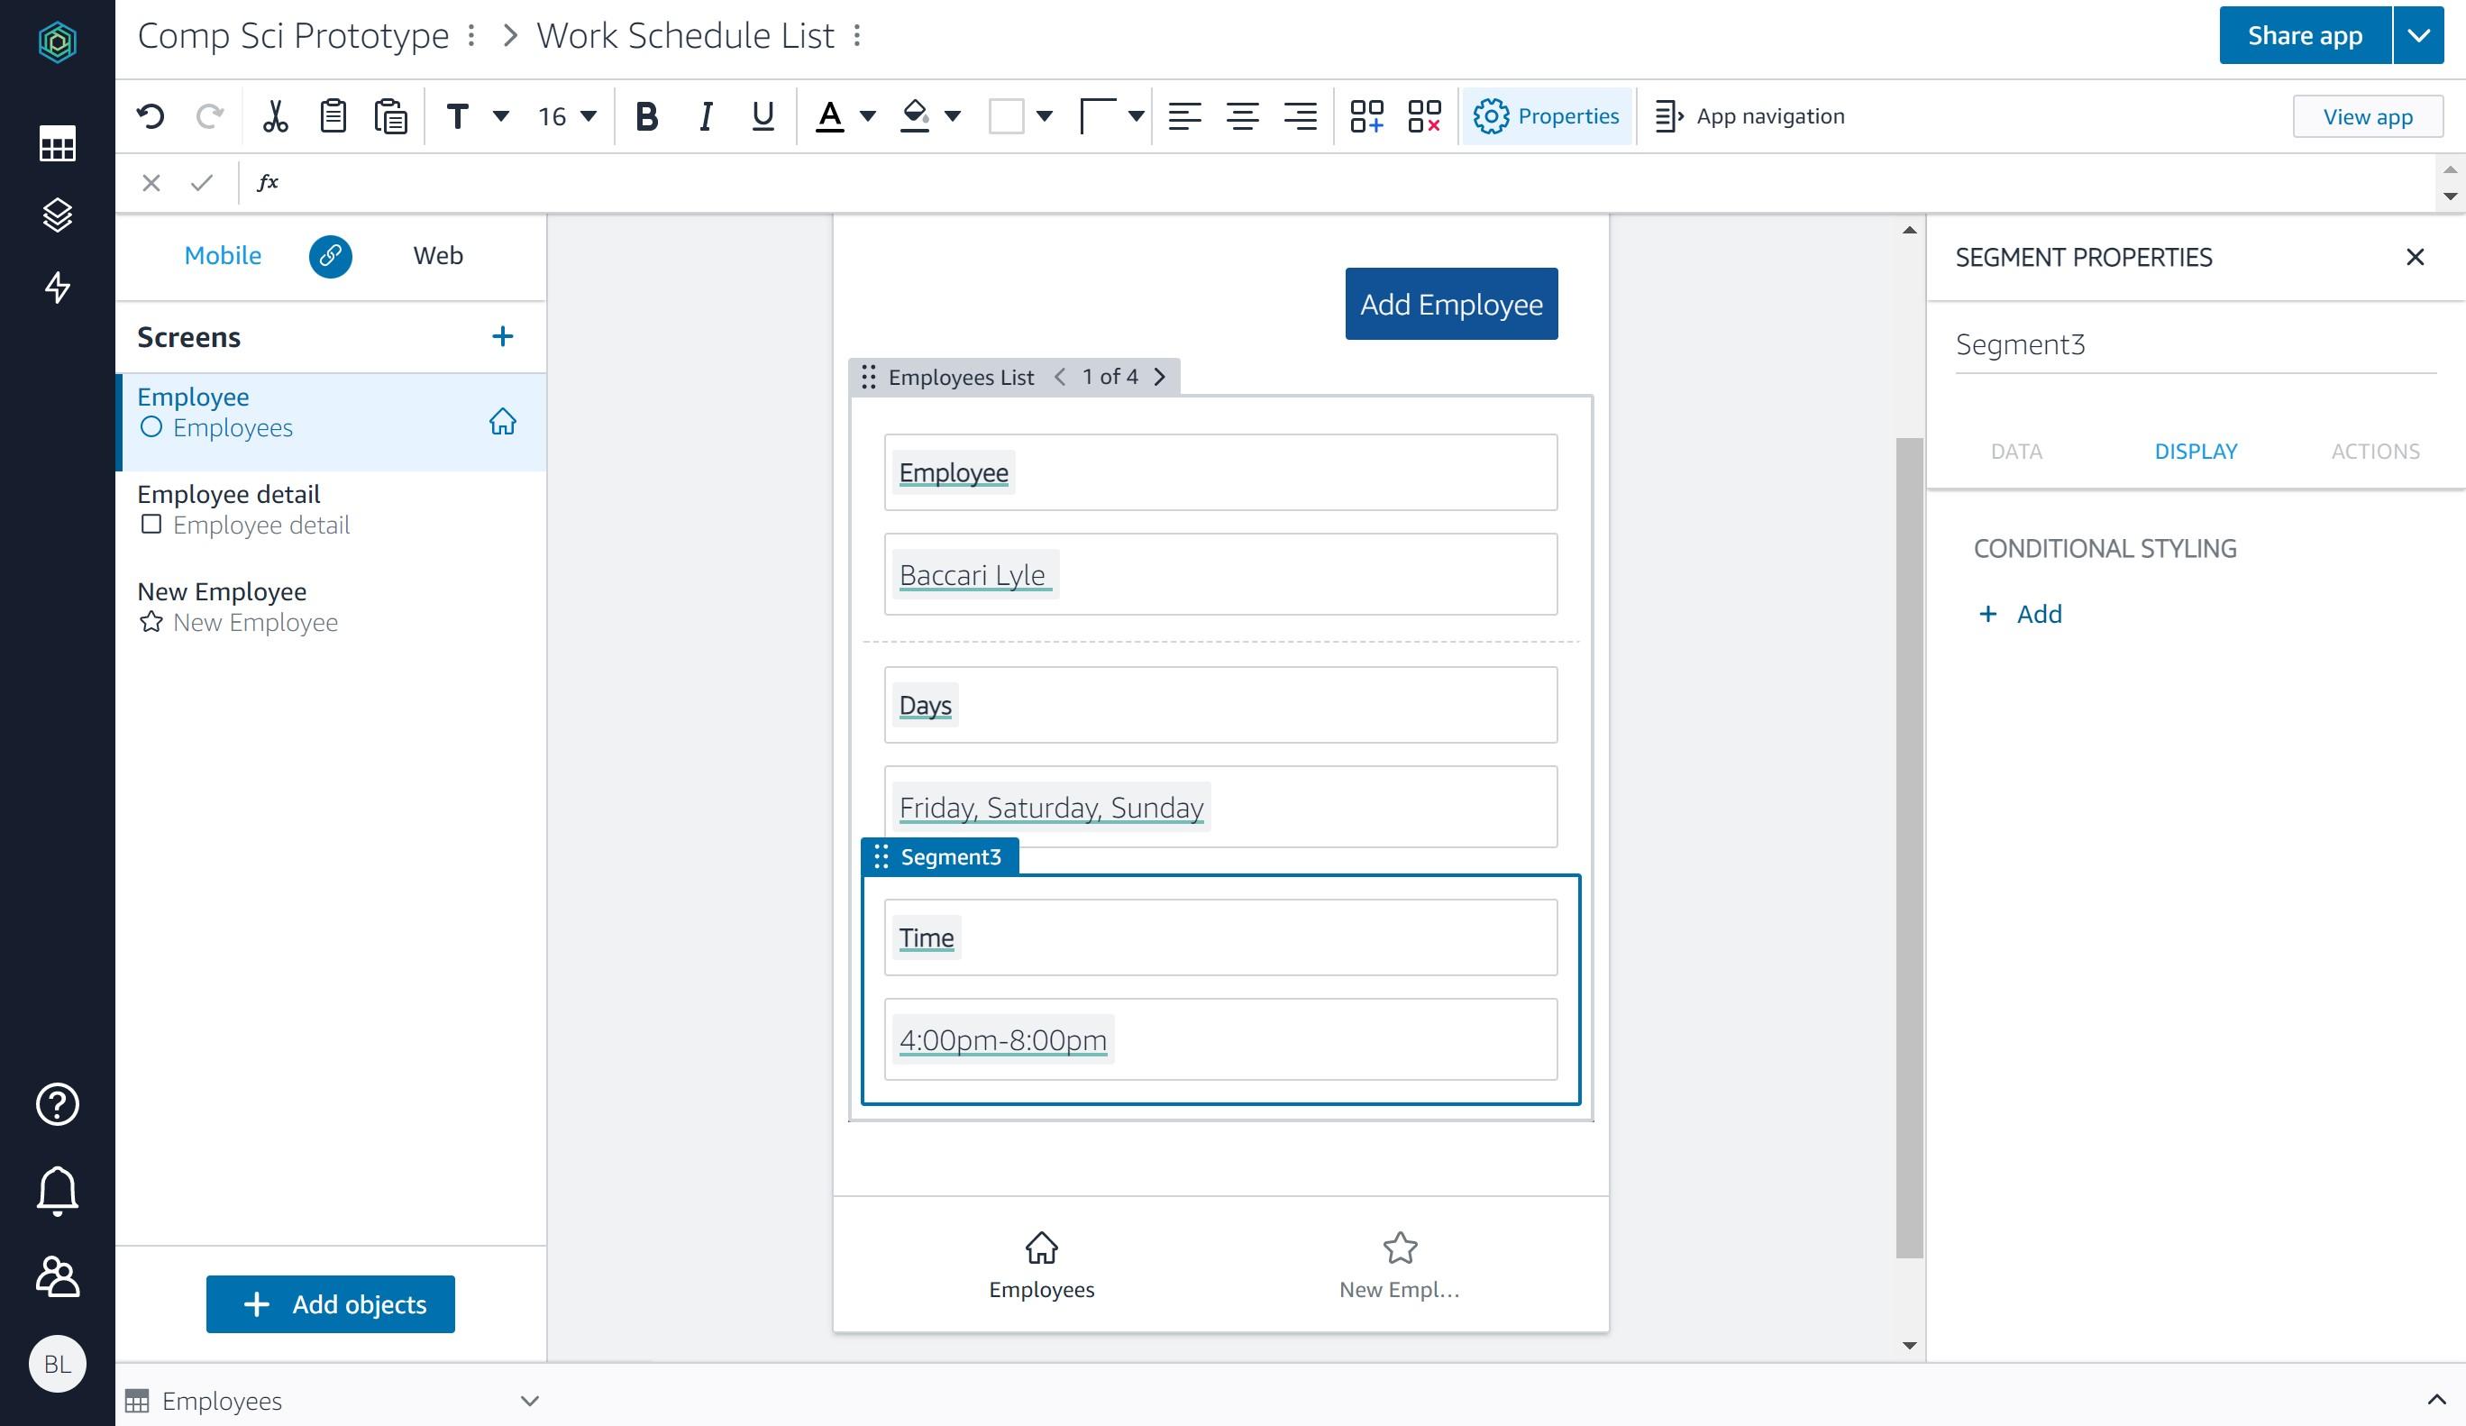
Task: Copy with the clipboard icon
Action: coord(333,116)
